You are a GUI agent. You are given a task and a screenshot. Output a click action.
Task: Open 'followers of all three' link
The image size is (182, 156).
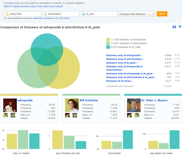pyautogui.click(x=119, y=81)
